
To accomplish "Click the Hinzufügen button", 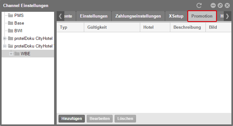I will click(x=72, y=119).
